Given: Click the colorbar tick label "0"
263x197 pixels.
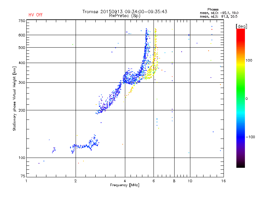Looking at the screenshot, I should pyautogui.click(x=246, y=99).
